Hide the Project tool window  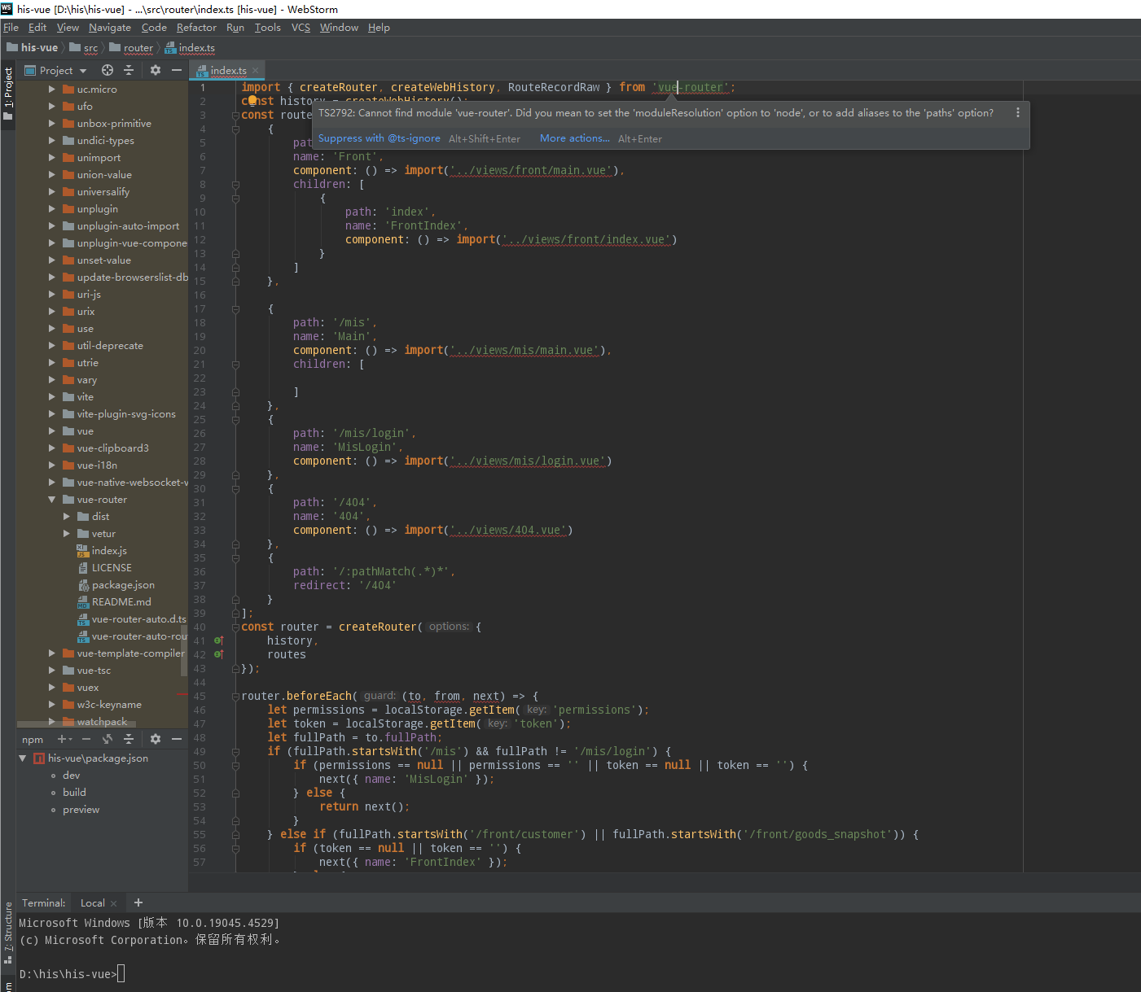coord(176,70)
